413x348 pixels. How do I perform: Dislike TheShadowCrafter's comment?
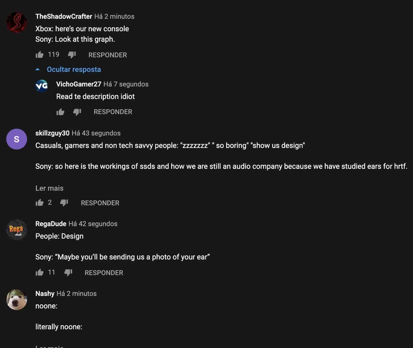click(x=72, y=55)
